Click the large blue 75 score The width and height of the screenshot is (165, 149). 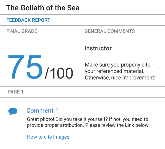pos(25,67)
